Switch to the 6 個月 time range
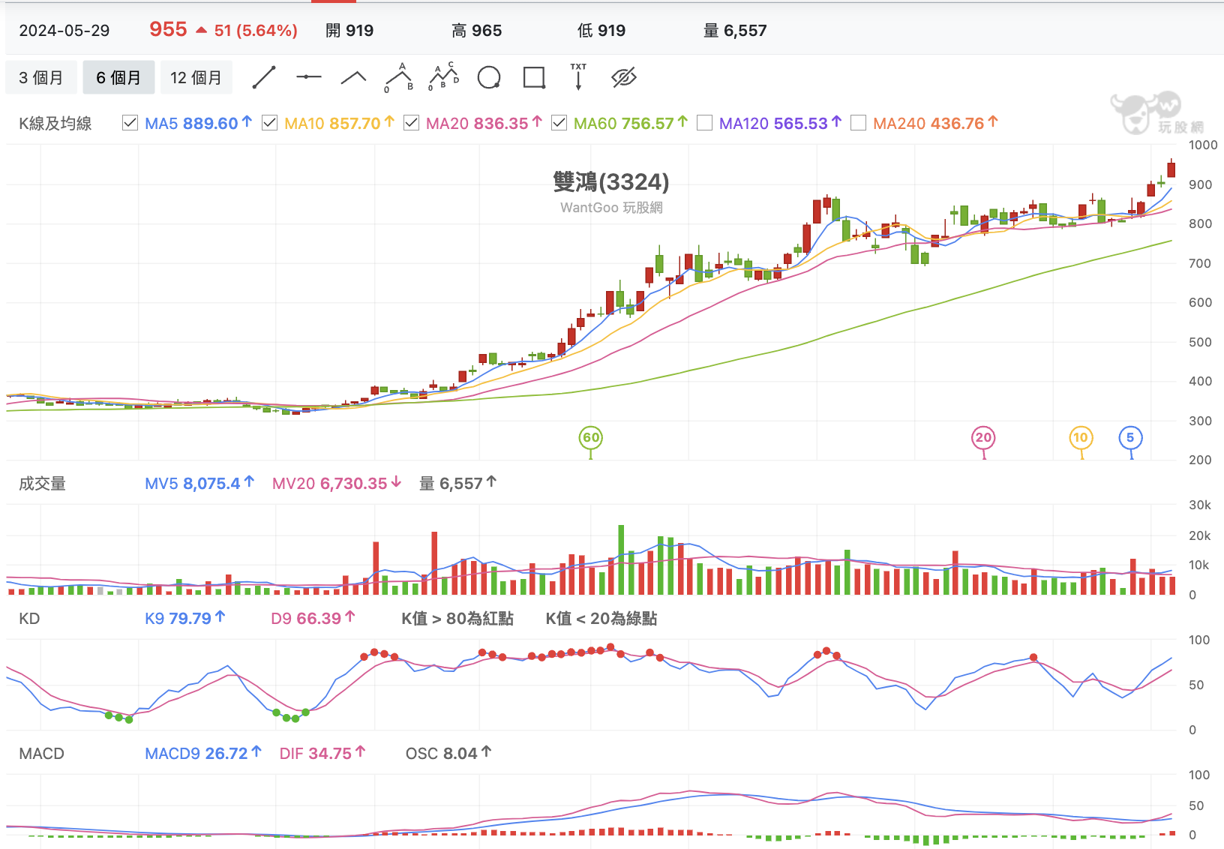 (x=118, y=77)
